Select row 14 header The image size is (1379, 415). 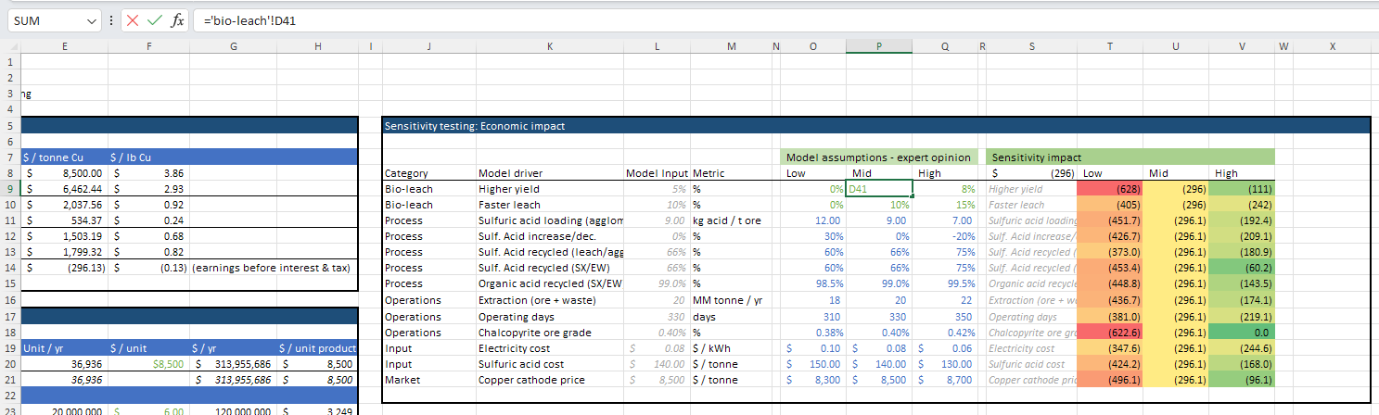pyautogui.click(x=9, y=267)
